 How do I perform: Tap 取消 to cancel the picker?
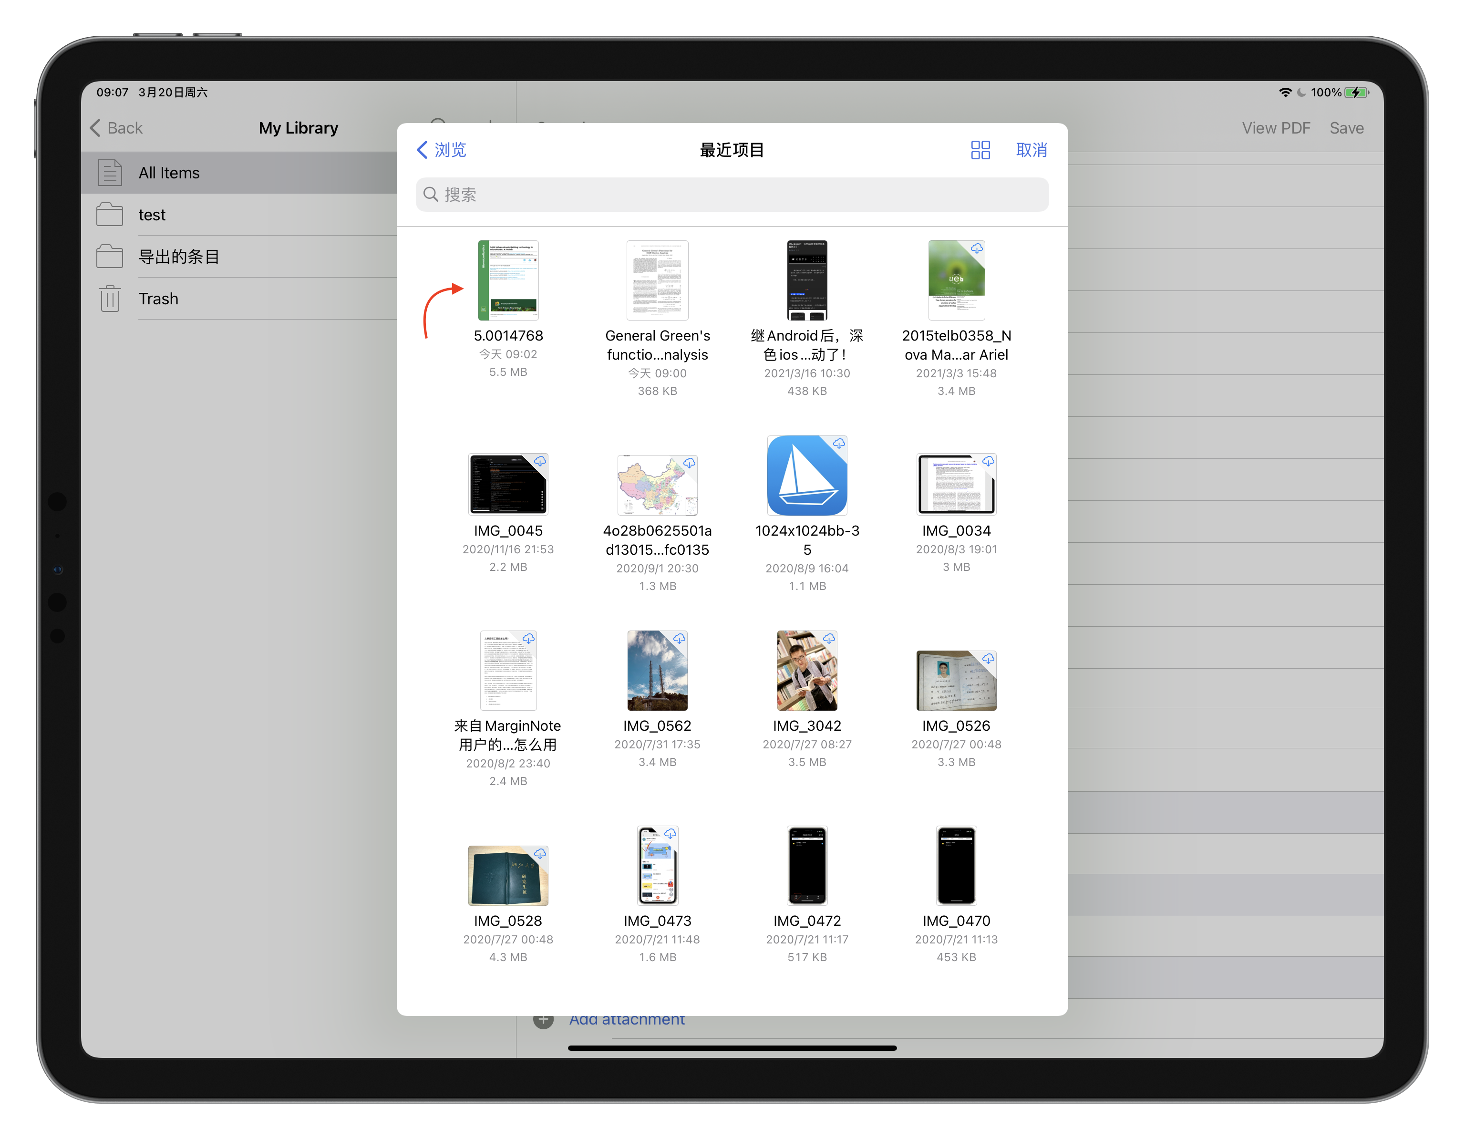click(1031, 150)
